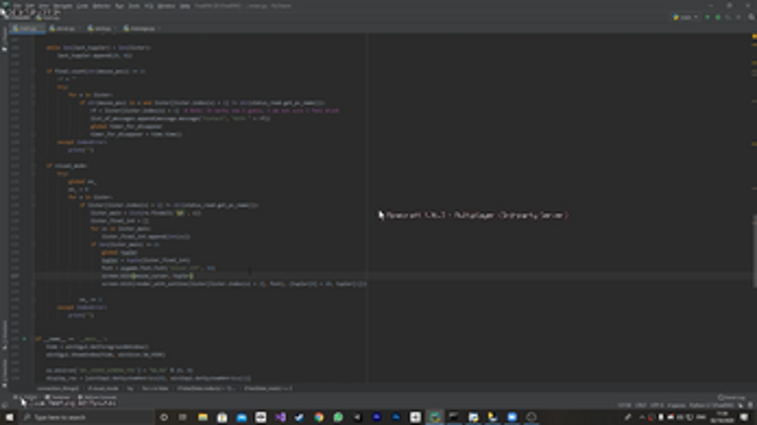757x425 pixels.
Task: Open the Windows Start menu
Action: 9,417
